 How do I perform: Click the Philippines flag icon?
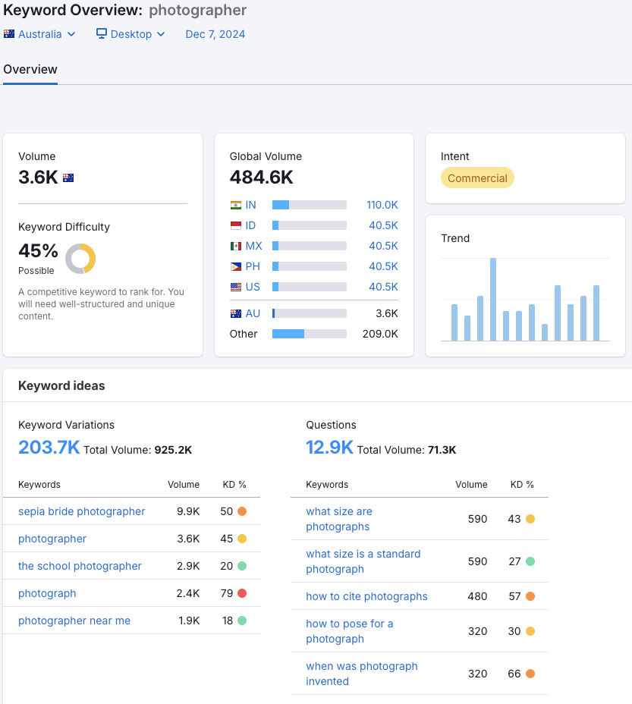[x=236, y=267]
